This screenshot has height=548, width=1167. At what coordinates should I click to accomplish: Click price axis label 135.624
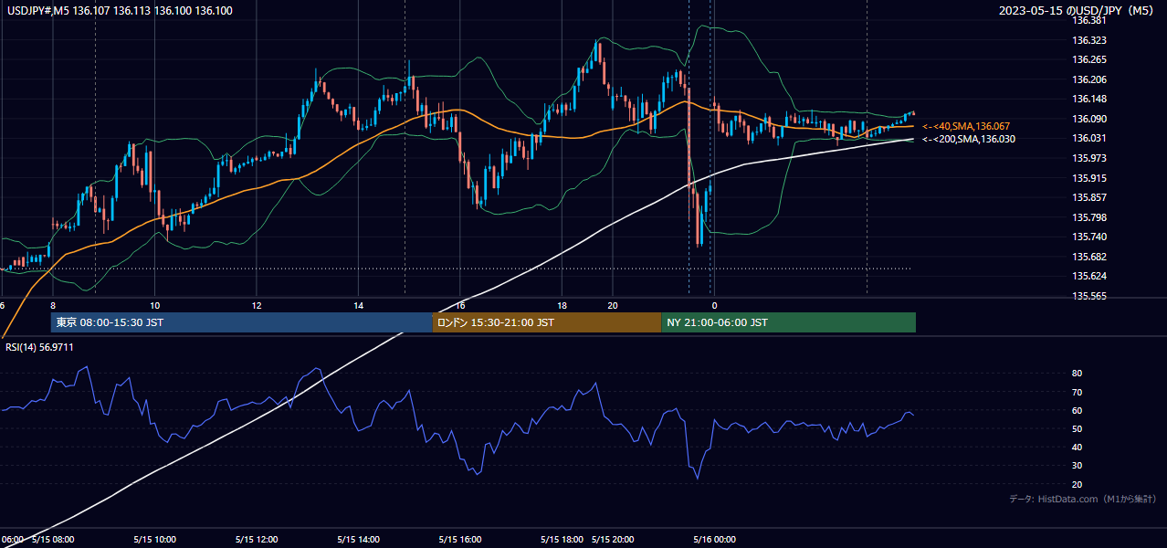pyautogui.click(x=1089, y=276)
